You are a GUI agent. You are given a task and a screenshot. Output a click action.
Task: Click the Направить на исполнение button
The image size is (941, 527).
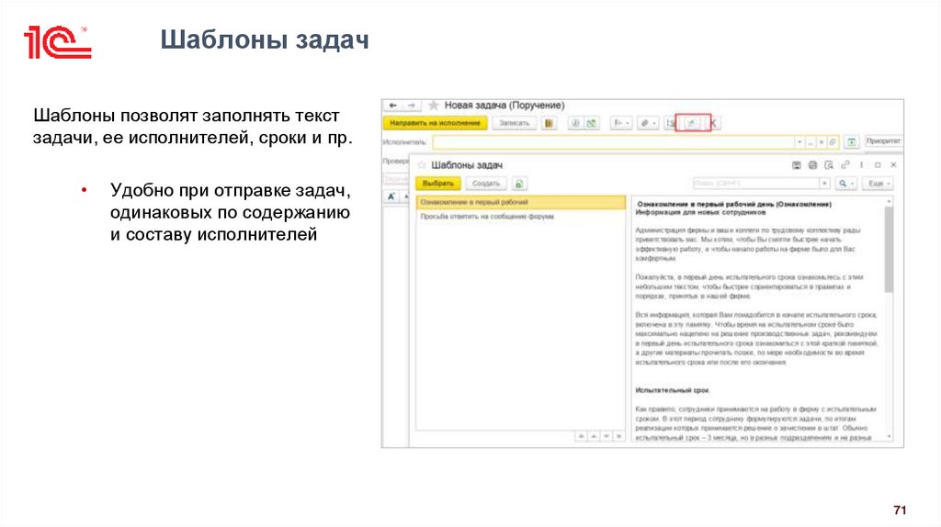(x=435, y=123)
